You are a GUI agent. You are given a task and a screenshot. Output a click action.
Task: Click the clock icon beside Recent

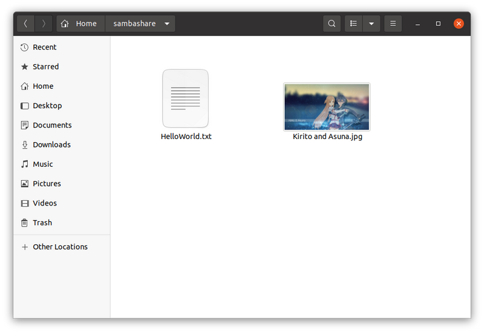tap(24, 47)
